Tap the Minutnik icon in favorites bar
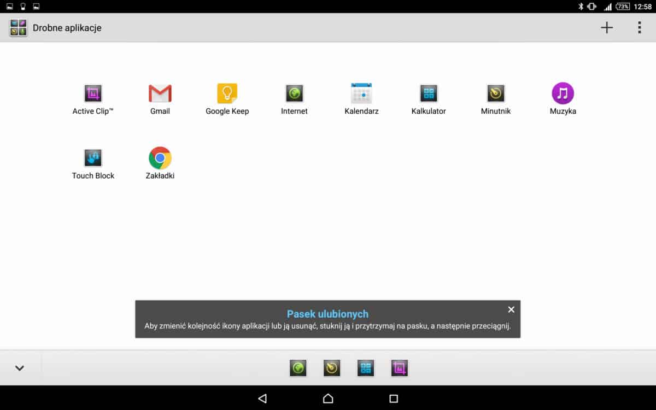The width and height of the screenshot is (656, 410). pos(332,368)
